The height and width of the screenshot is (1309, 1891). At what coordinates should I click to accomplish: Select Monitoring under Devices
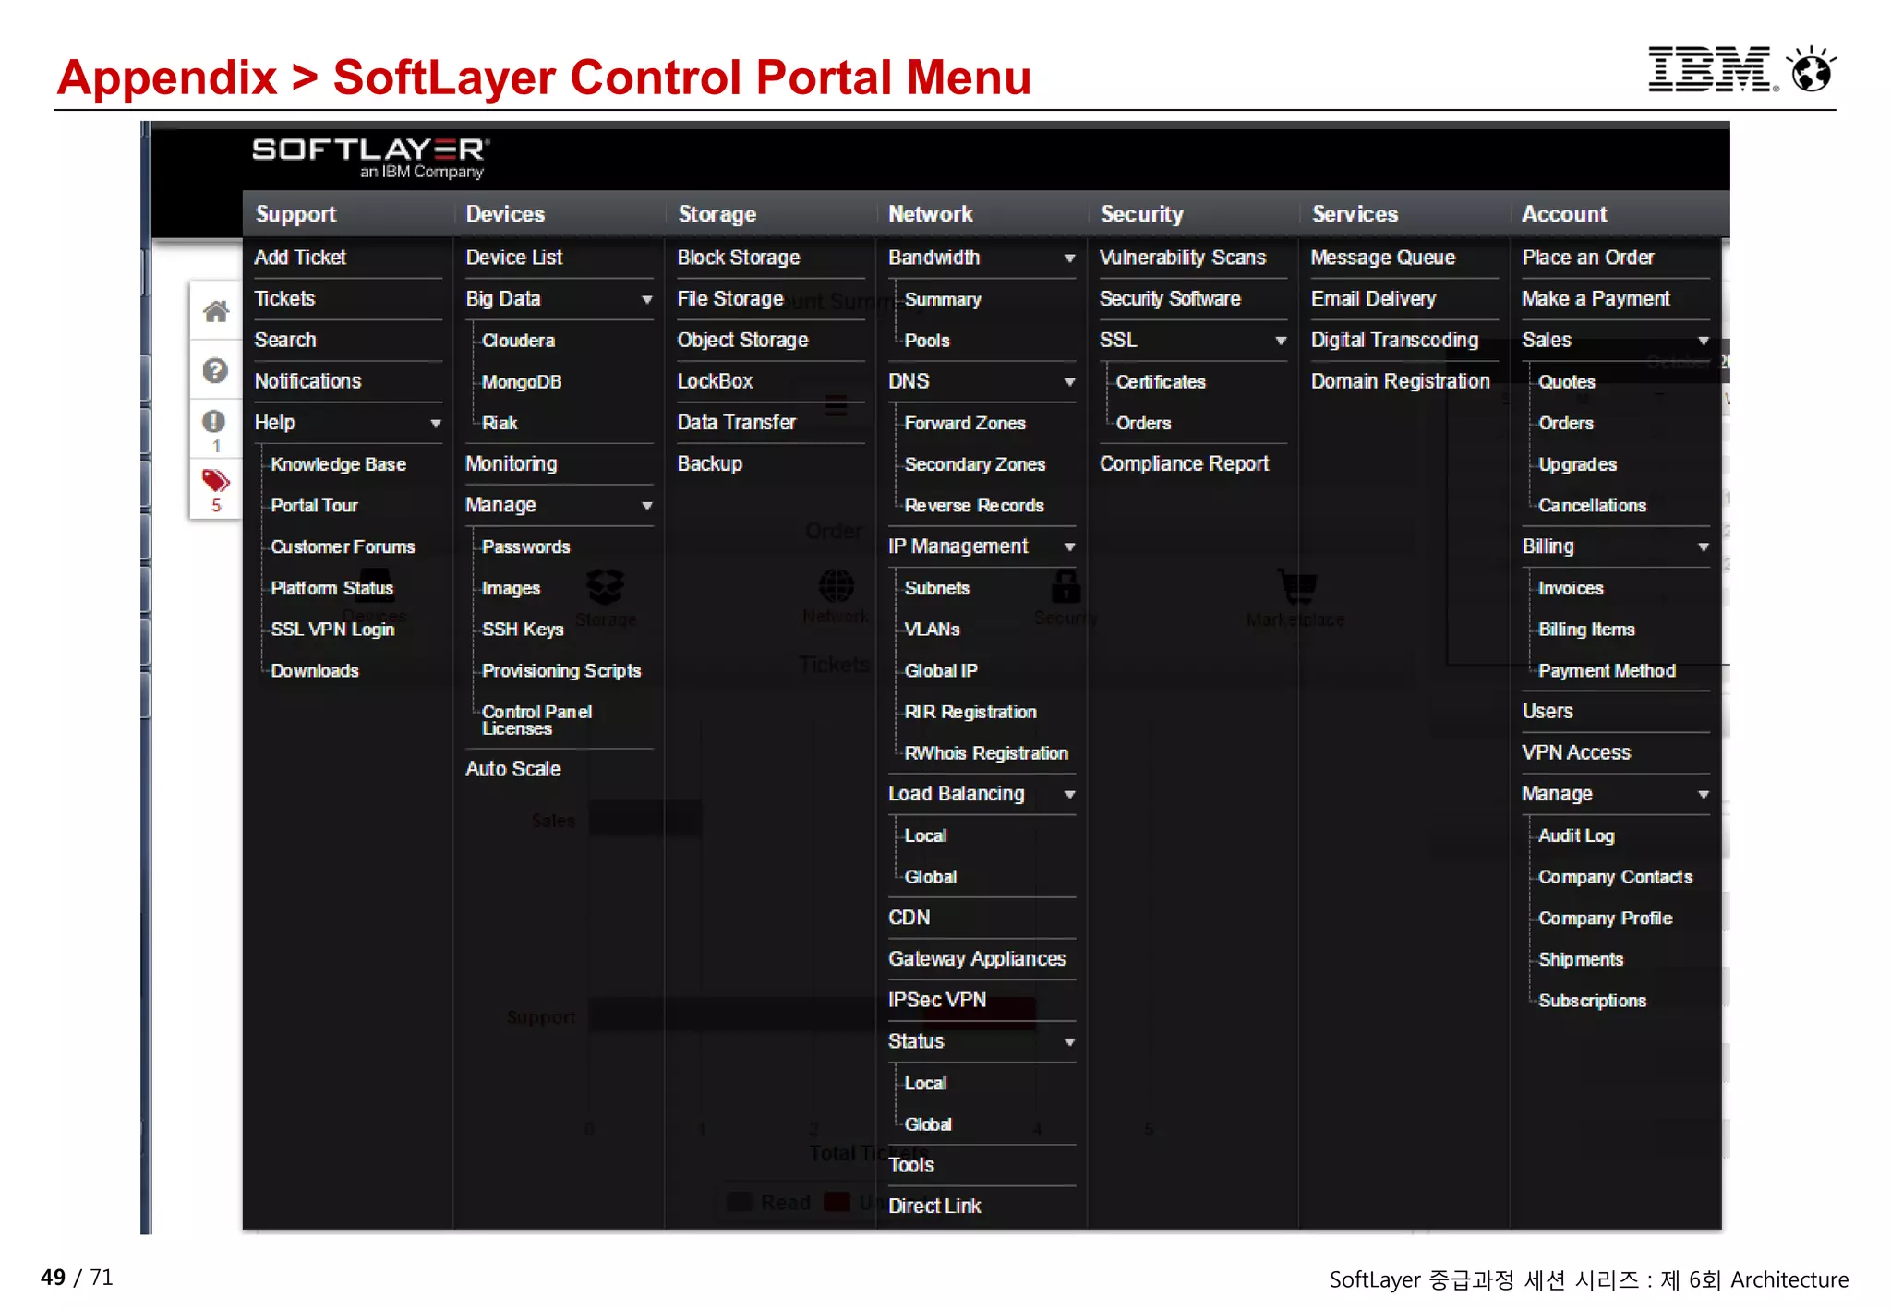[512, 464]
